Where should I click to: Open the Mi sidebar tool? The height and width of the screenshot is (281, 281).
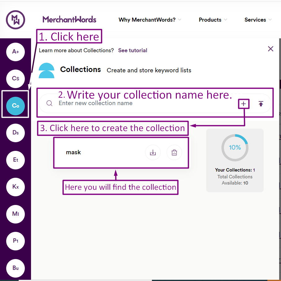pos(16,214)
